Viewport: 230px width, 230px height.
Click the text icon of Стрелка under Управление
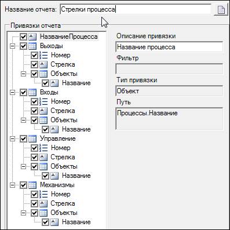43,157
